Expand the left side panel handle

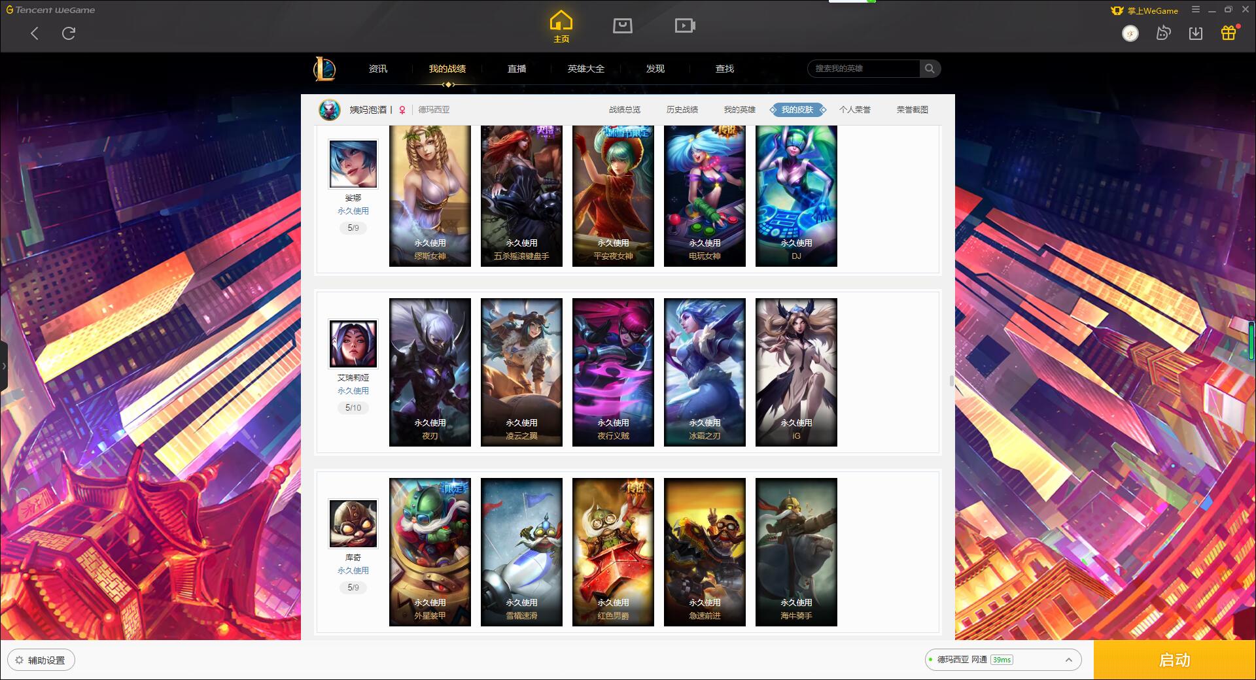3,366
